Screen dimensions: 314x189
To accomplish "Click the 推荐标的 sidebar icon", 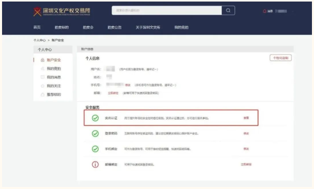I will (43, 94).
